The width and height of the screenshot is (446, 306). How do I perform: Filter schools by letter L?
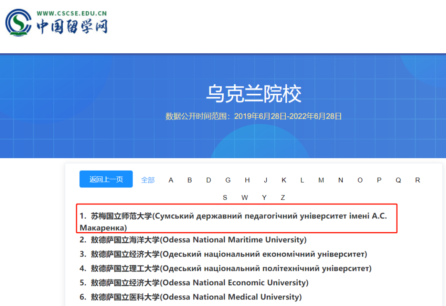point(302,180)
